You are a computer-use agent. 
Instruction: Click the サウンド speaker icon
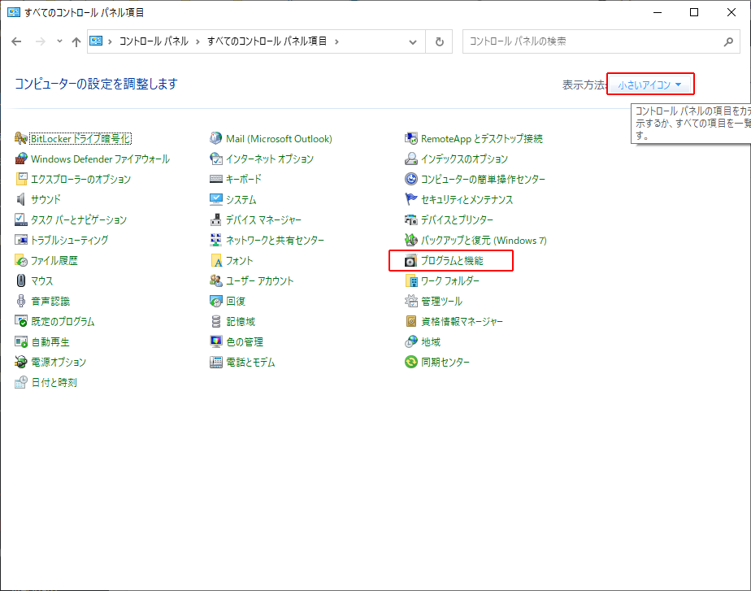[21, 200]
